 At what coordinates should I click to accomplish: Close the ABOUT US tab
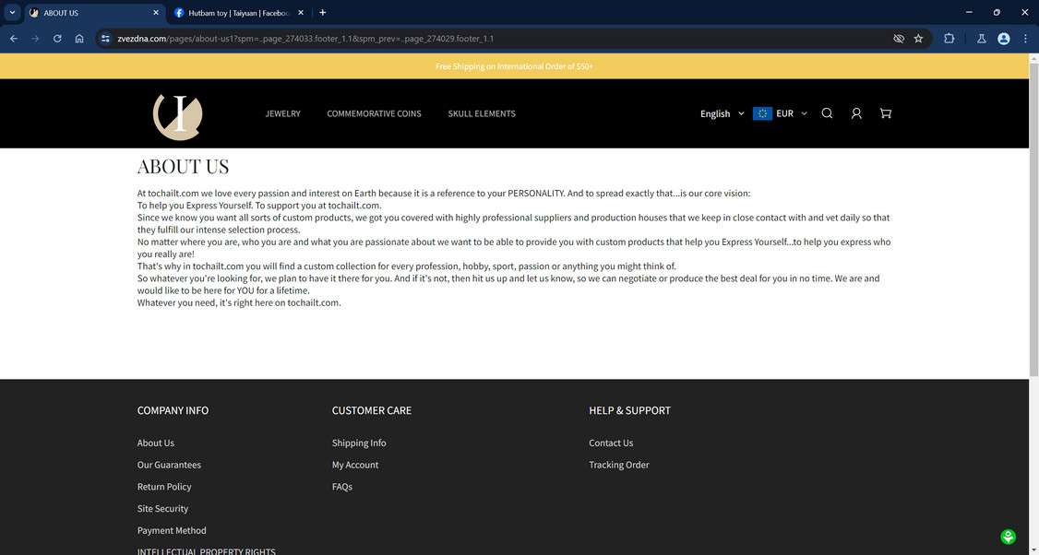click(156, 13)
